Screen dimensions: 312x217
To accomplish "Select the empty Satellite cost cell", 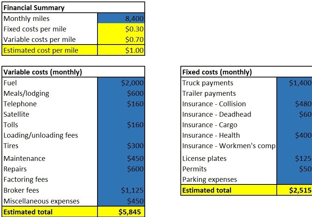I will (121, 114).
